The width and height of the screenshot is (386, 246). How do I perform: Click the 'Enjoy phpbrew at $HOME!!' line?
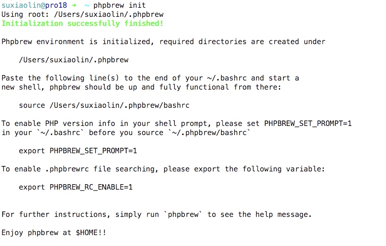tap(54, 233)
